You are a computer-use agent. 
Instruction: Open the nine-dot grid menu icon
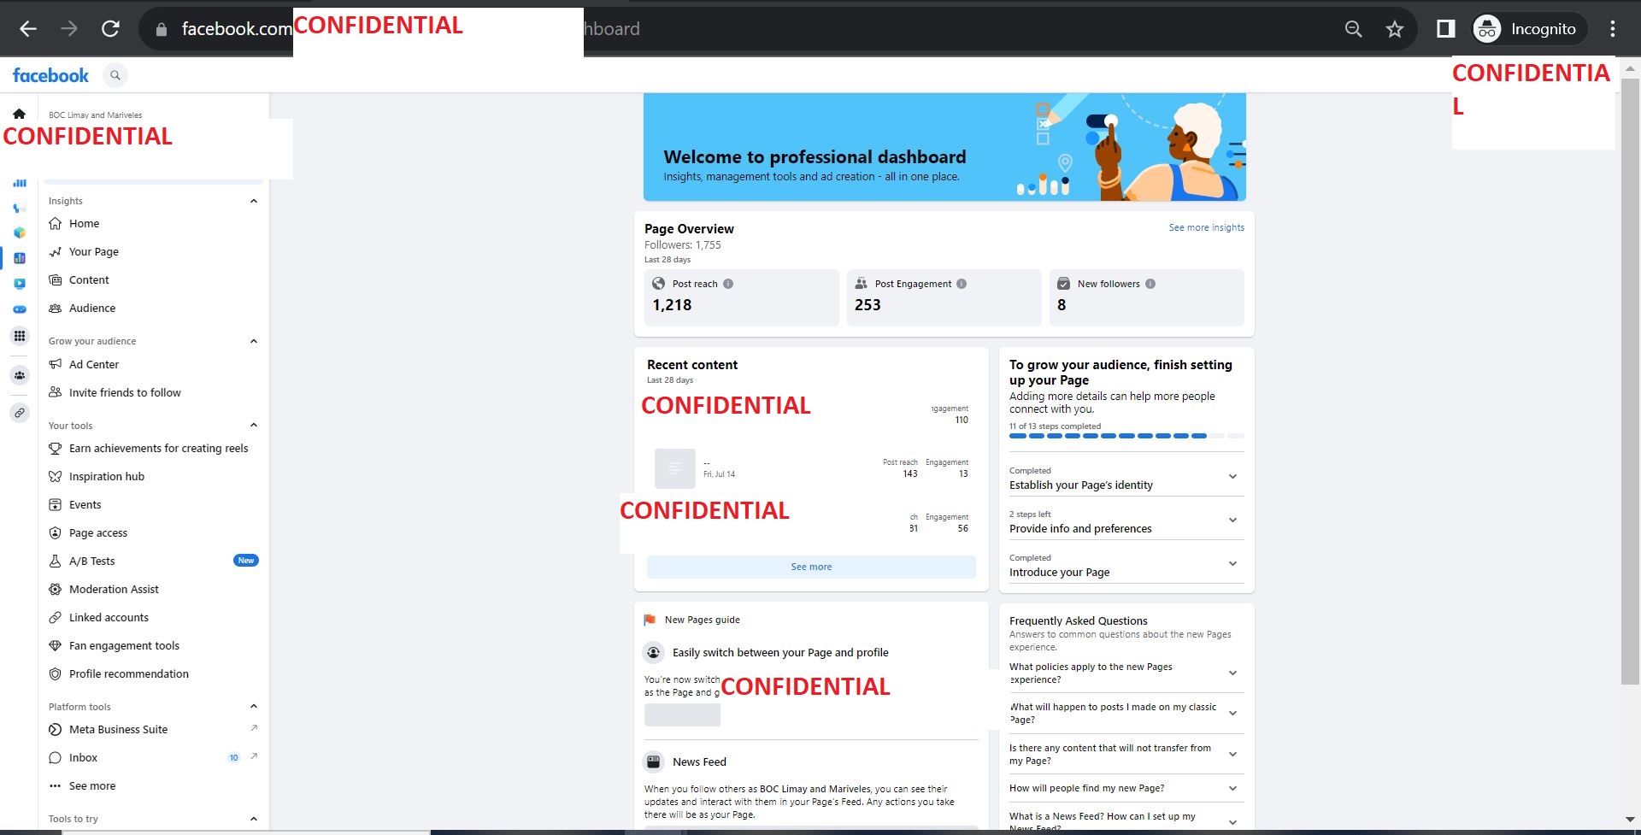20,336
